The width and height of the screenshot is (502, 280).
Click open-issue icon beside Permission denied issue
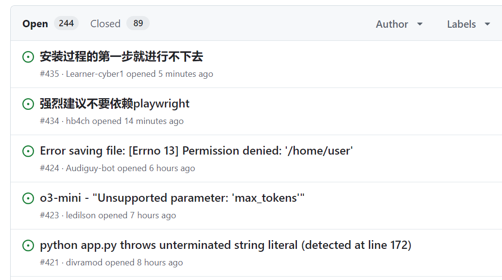pyautogui.click(x=28, y=151)
